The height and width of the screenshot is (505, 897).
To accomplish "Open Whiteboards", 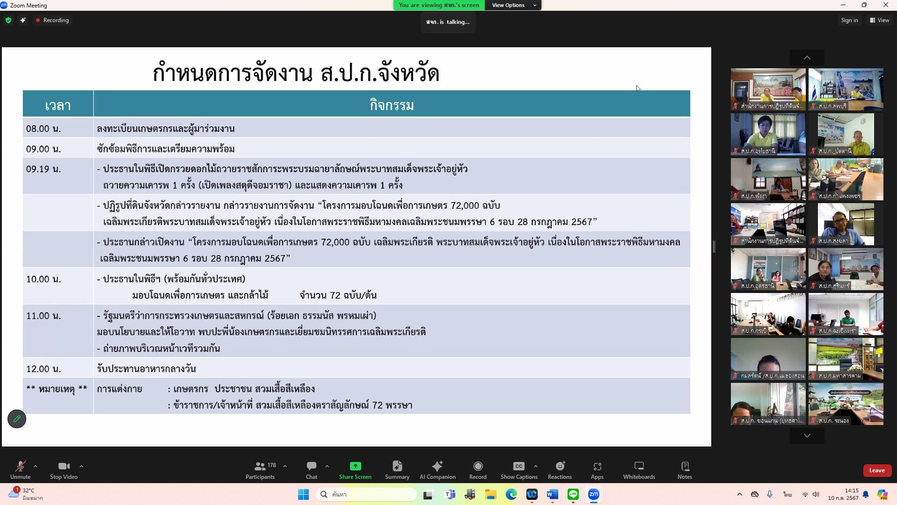I will (x=639, y=470).
